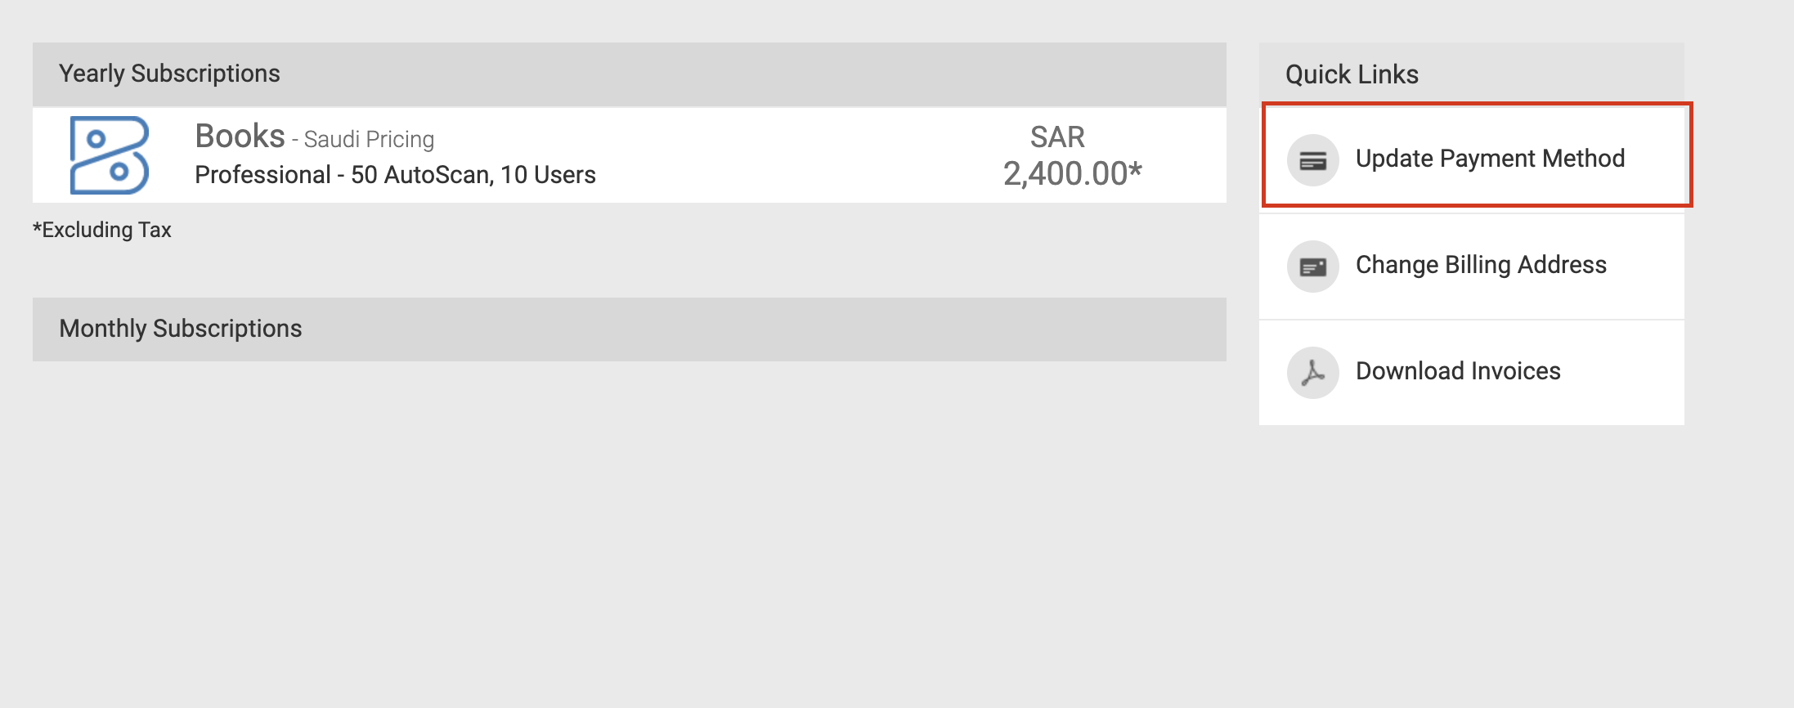The height and width of the screenshot is (708, 1794).
Task: Click the Books product name
Action: coord(240,136)
